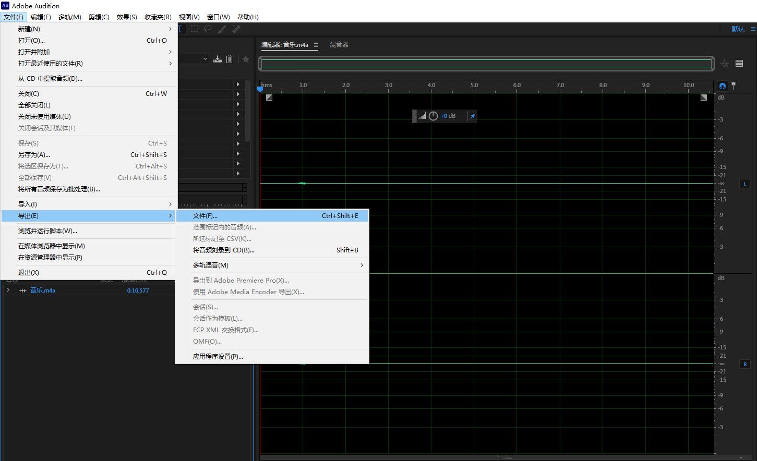Toggle the HUD pin button
This screenshot has width=757, height=461.
coord(472,116)
